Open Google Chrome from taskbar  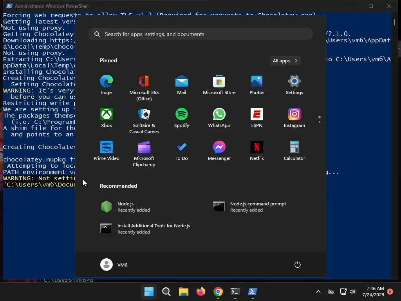coord(218,292)
